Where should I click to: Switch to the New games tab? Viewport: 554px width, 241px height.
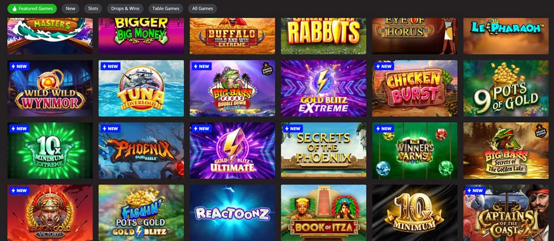pos(70,8)
